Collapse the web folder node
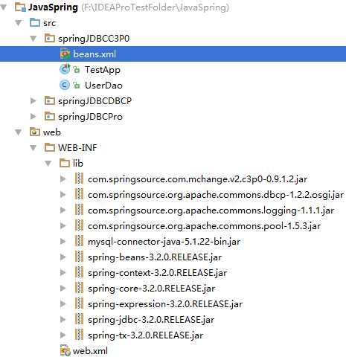This screenshot has height=357, width=346. (19, 132)
